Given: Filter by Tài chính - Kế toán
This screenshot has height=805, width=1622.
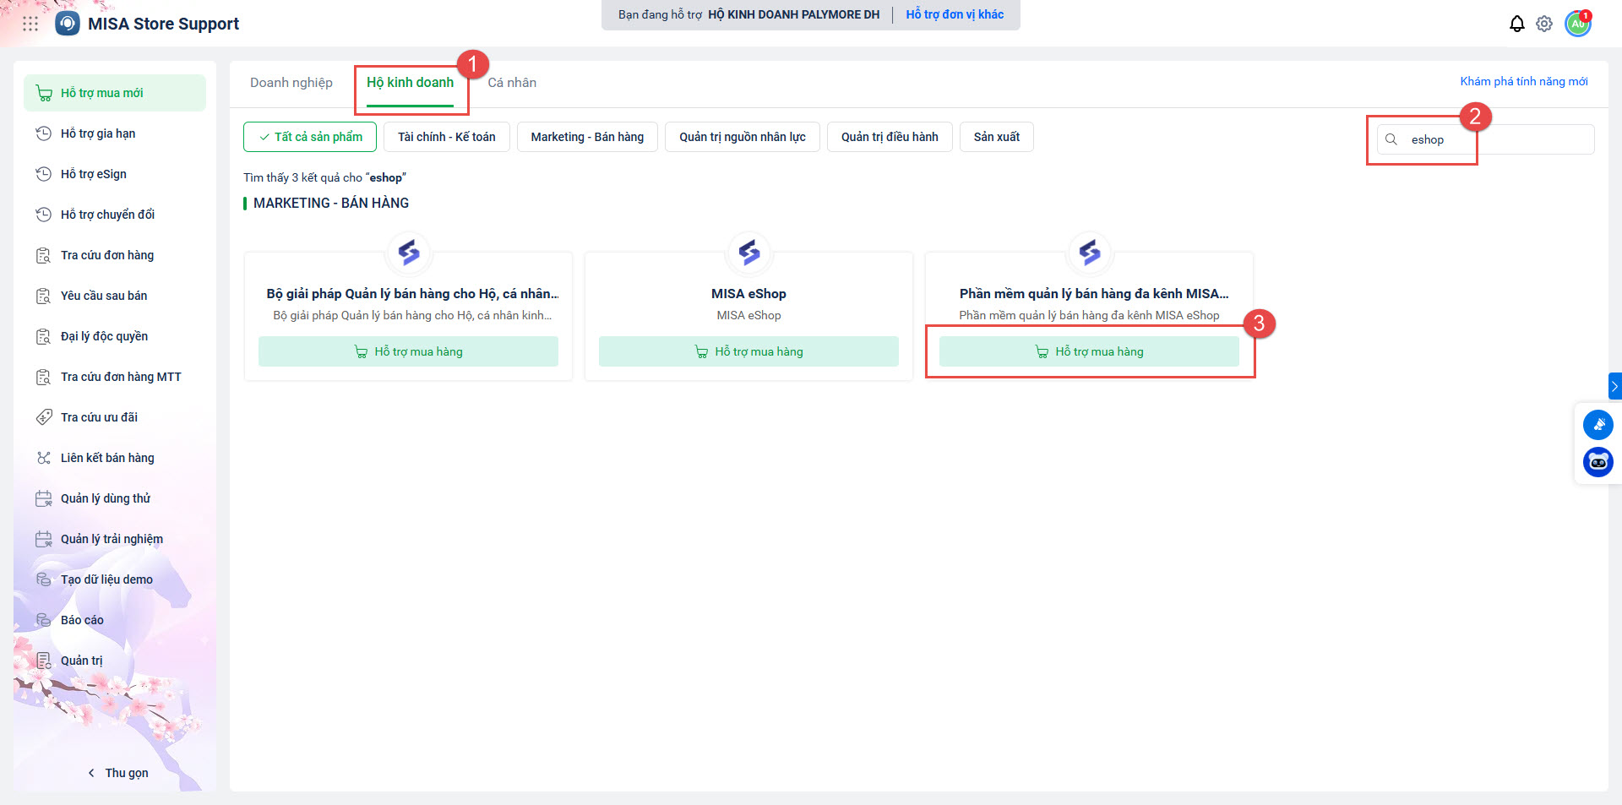Looking at the screenshot, I should click(x=447, y=137).
